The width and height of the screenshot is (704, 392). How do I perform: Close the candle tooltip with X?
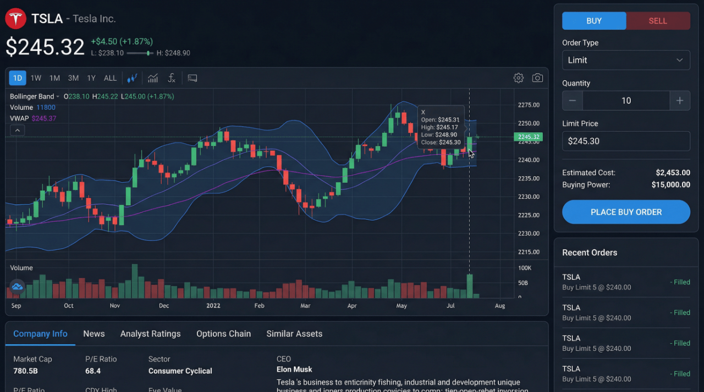tap(423, 112)
